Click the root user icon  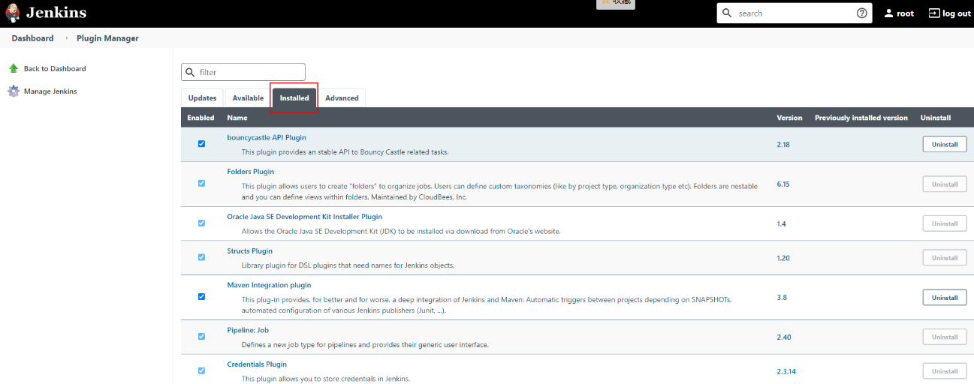(x=888, y=13)
